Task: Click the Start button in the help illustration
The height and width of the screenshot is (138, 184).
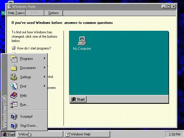Action: coord(78,99)
